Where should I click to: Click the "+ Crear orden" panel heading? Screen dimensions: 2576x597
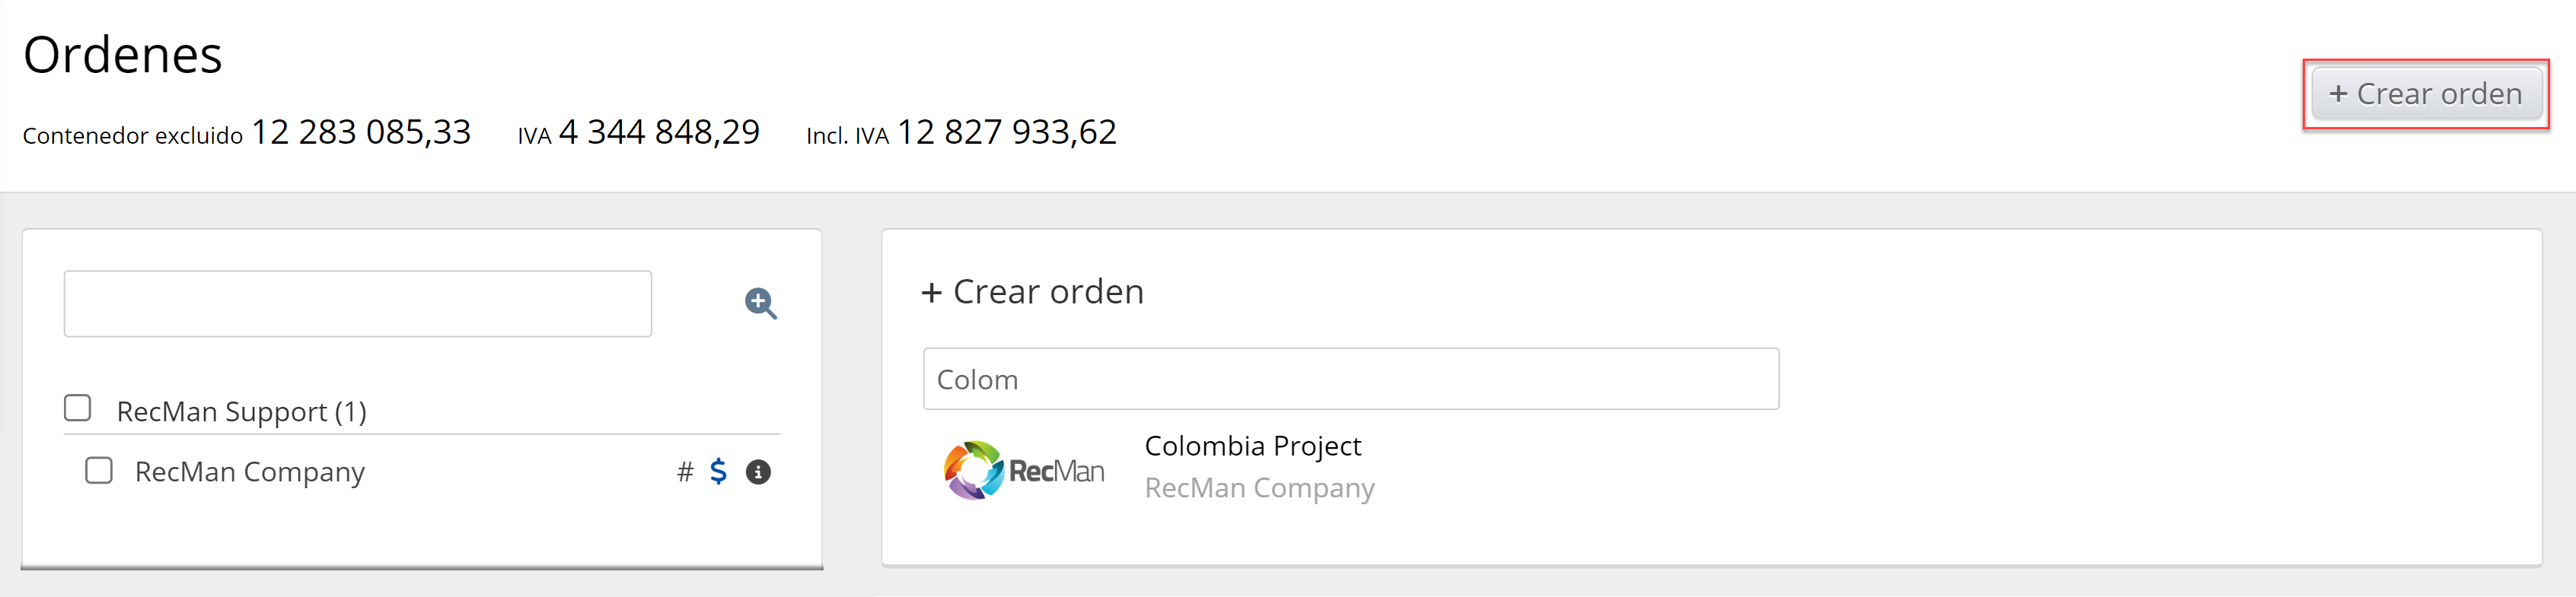coord(1032,291)
